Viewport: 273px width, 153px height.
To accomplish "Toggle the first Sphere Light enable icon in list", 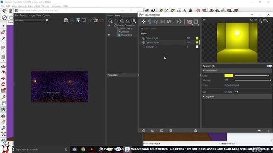I will click(144, 38).
